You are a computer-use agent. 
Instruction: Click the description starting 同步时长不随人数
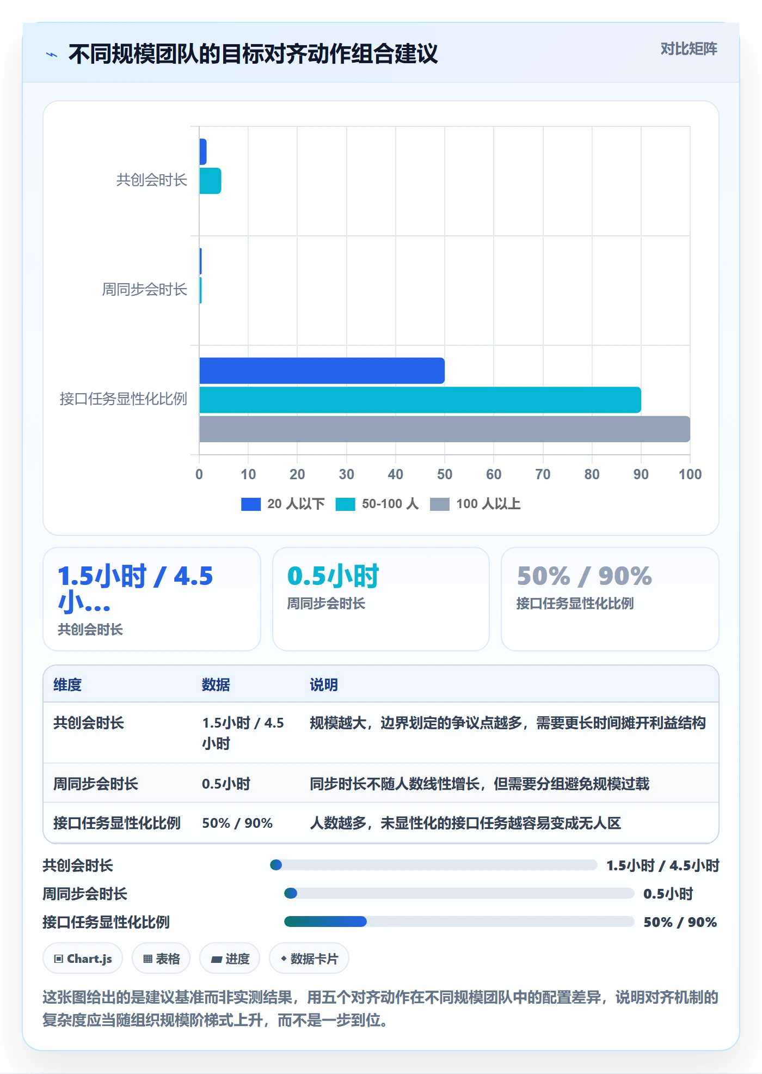coord(480,784)
